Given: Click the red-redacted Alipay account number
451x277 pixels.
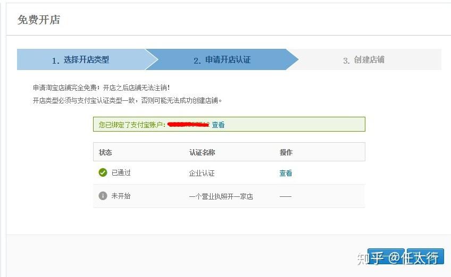Looking at the screenshot, I should [x=188, y=125].
